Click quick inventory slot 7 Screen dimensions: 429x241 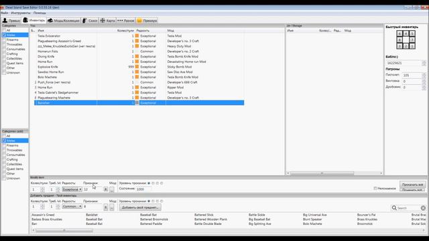click(412, 40)
